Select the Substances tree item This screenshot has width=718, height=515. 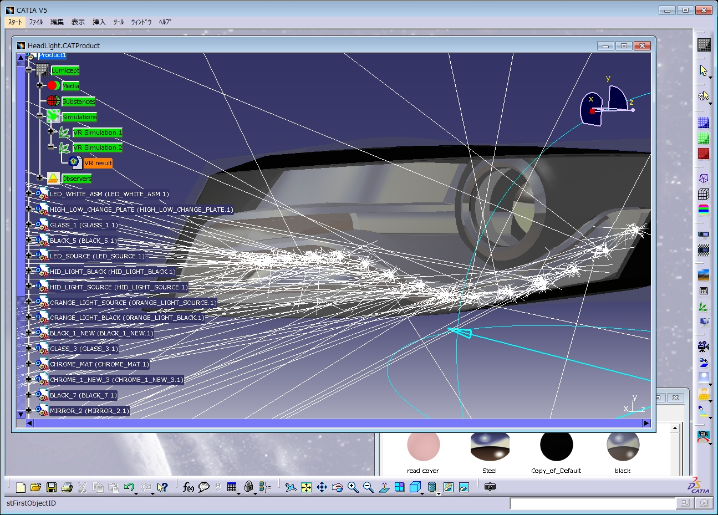tap(79, 101)
